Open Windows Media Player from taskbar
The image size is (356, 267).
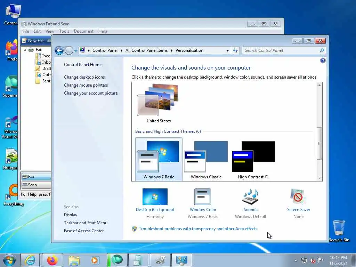[x=95, y=260]
